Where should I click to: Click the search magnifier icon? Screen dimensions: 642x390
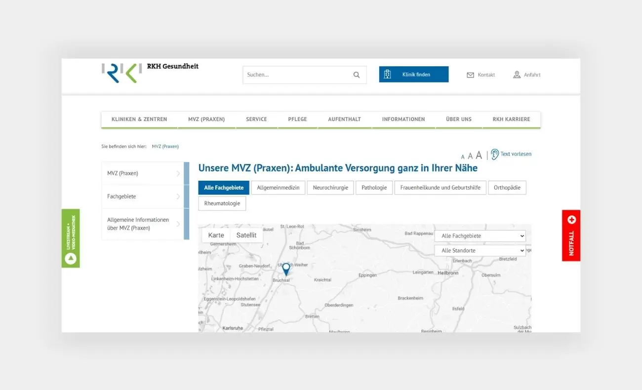pos(357,75)
